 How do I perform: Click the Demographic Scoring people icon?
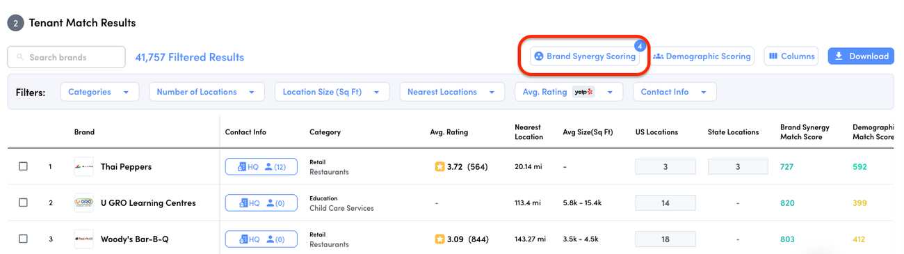(x=658, y=56)
